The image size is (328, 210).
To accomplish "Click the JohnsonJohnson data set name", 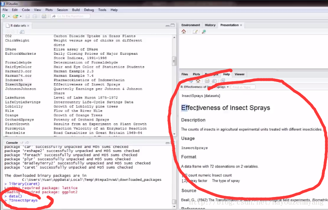I will (x=21, y=89).
